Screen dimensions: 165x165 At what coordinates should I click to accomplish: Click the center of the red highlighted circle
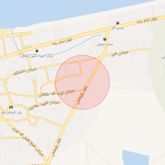[x=82, y=82]
